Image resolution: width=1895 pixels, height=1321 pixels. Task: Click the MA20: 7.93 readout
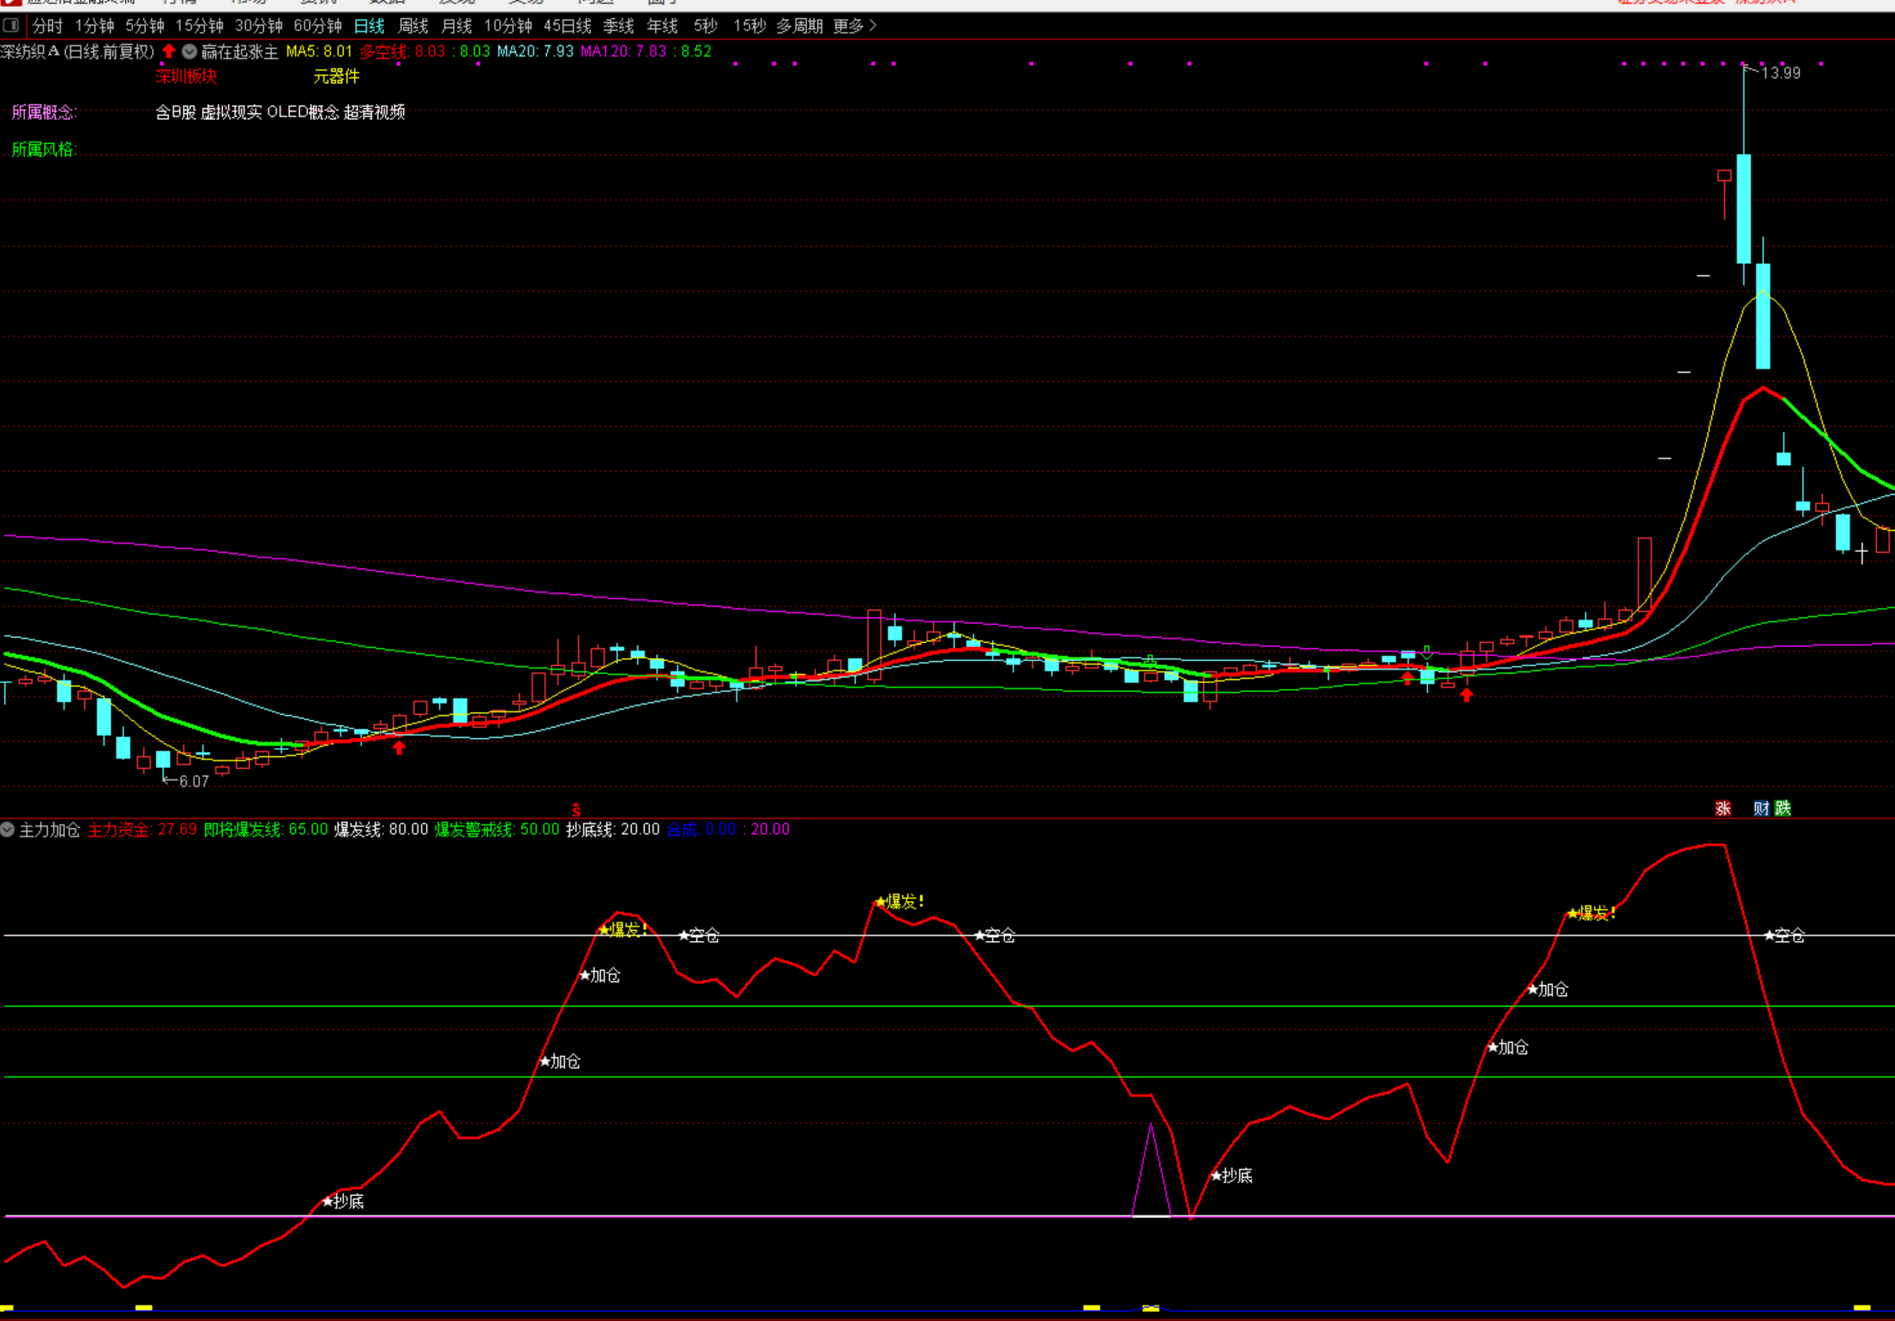click(x=535, y=51)
